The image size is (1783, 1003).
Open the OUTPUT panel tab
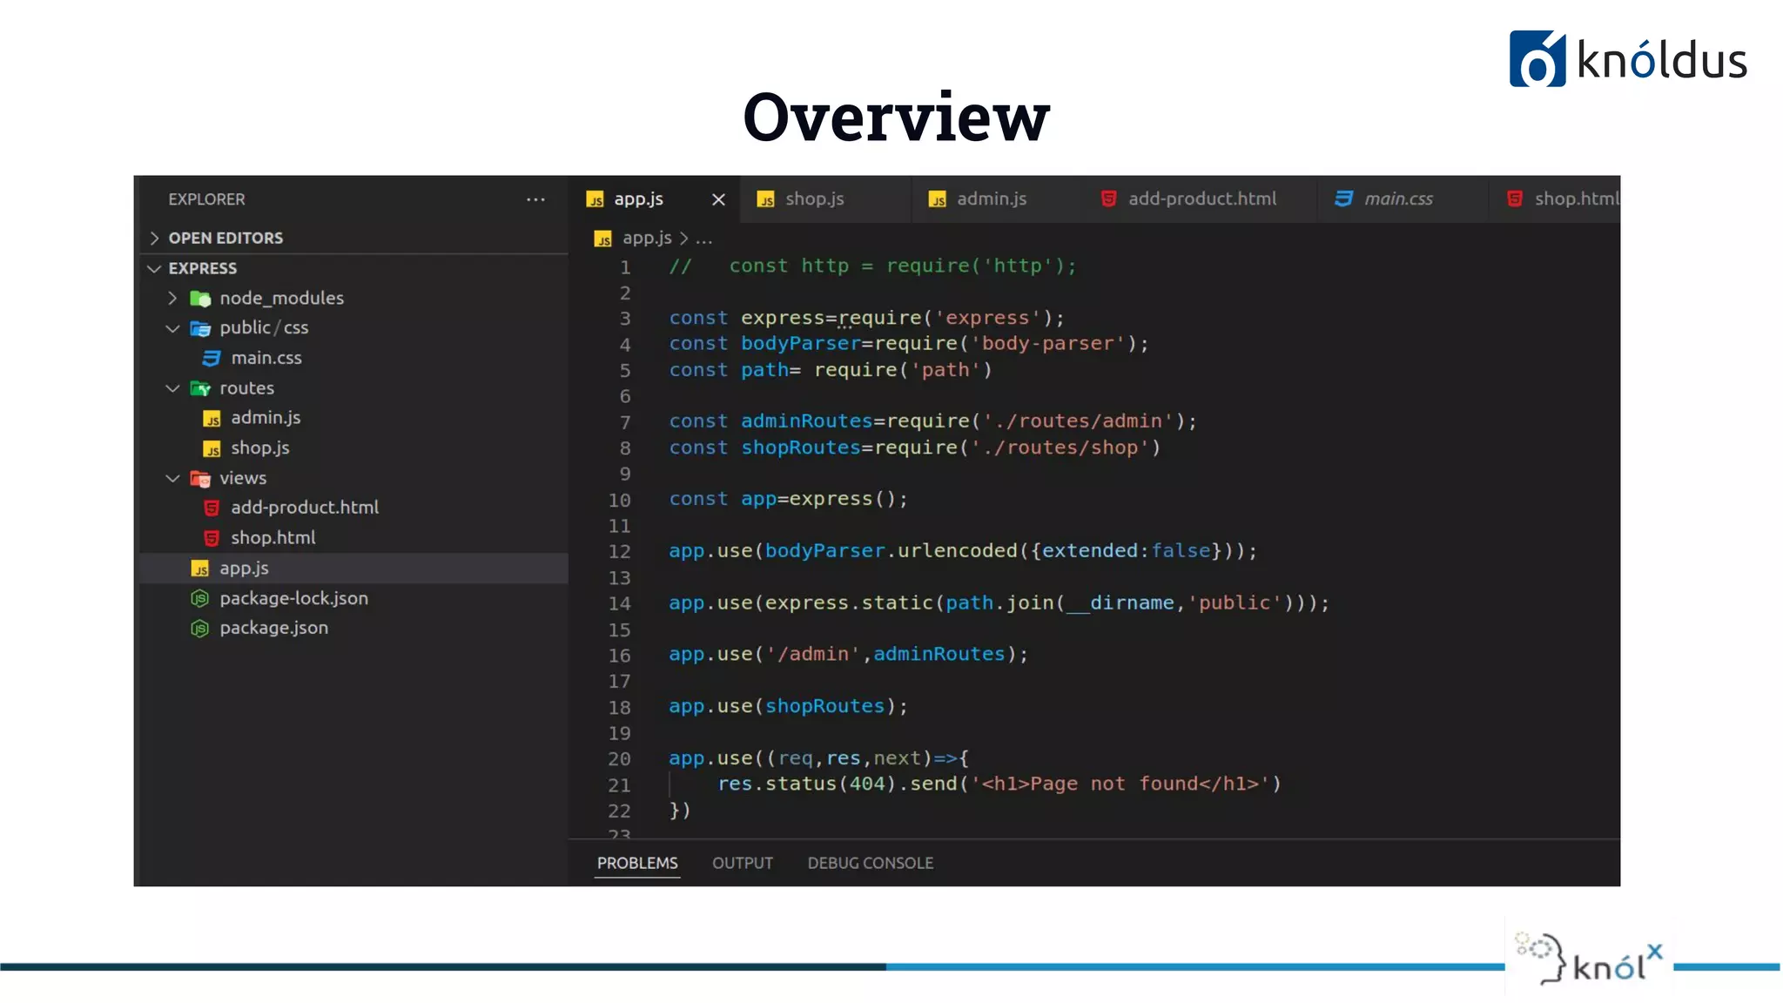coord(742,863)
